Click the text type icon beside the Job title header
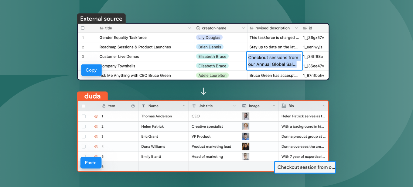Image resolution: width=413 pixels, height=187 pixels. coord(194,106)
